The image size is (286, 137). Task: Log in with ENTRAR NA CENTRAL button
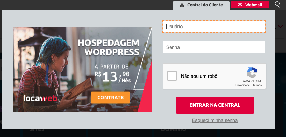coord(215,105)
